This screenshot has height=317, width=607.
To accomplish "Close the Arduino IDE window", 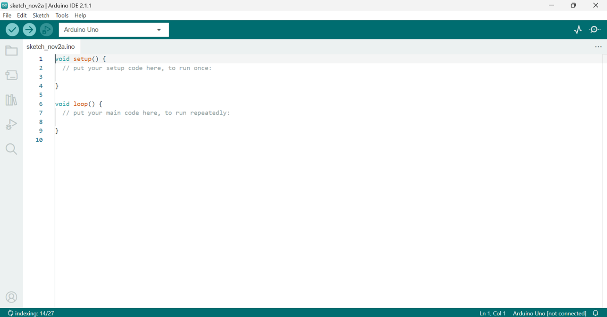I will [595, 5].
